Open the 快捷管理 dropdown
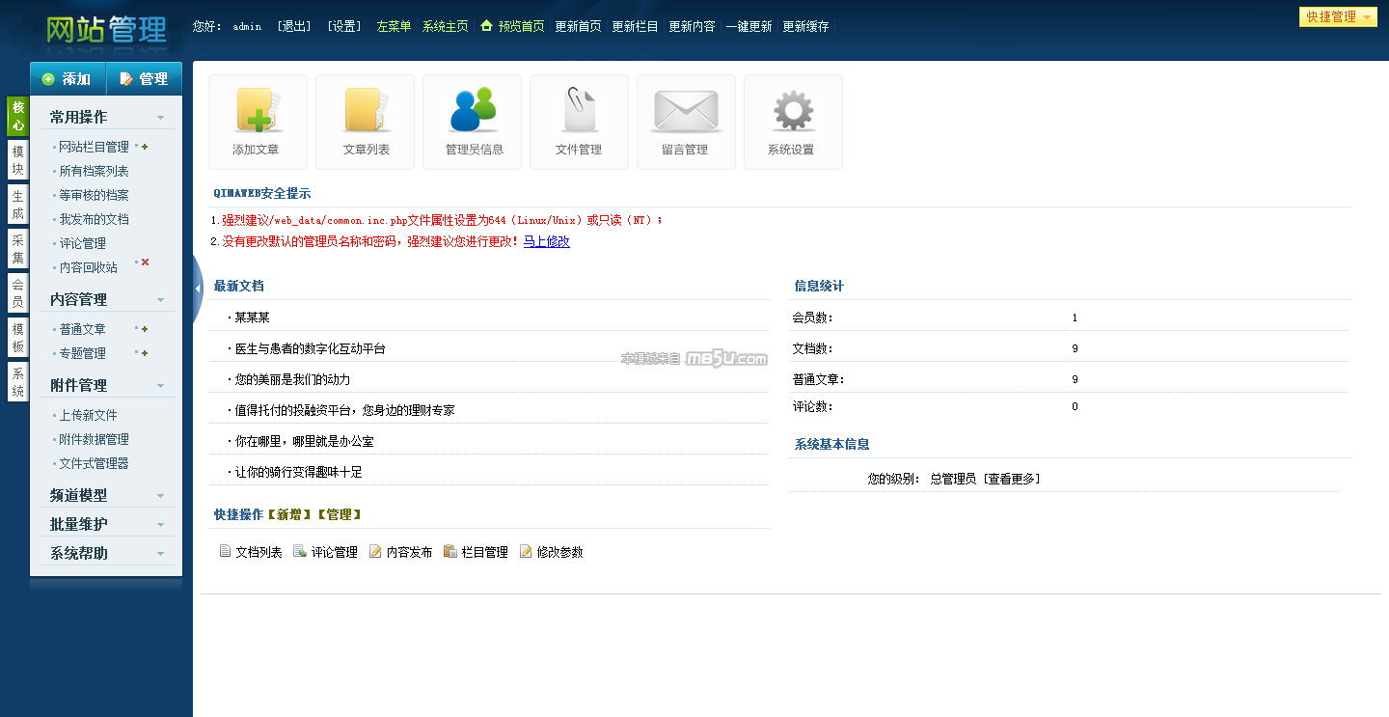 (x=1338, y=16)
